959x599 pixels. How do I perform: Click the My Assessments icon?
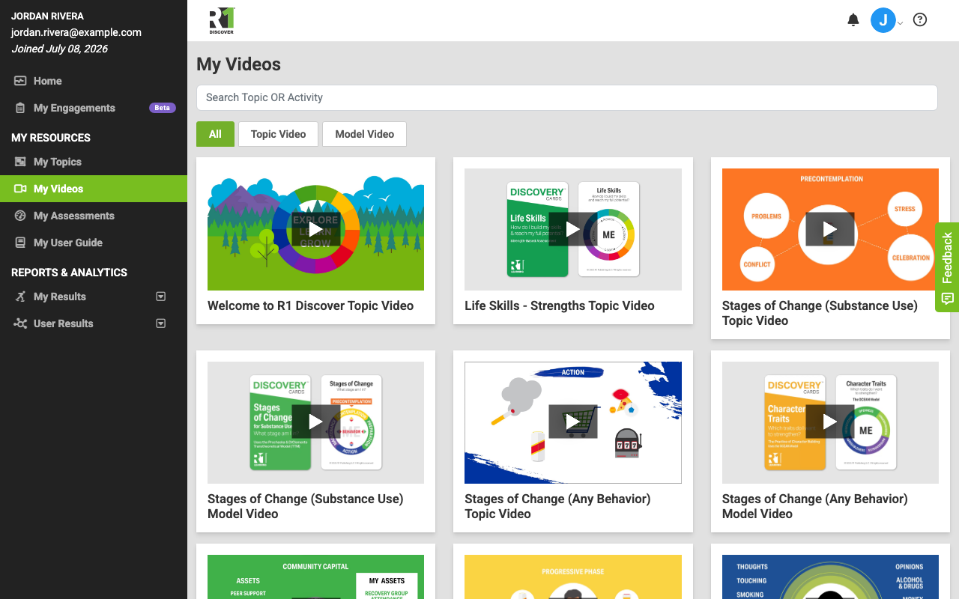coord(20,216)
